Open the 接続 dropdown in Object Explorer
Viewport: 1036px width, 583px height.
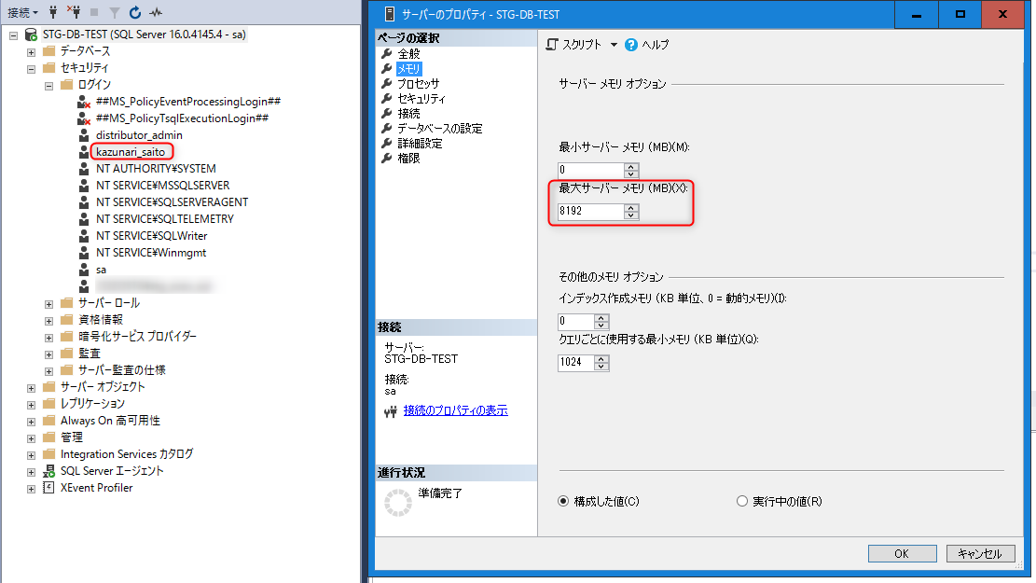pos(22,12)
